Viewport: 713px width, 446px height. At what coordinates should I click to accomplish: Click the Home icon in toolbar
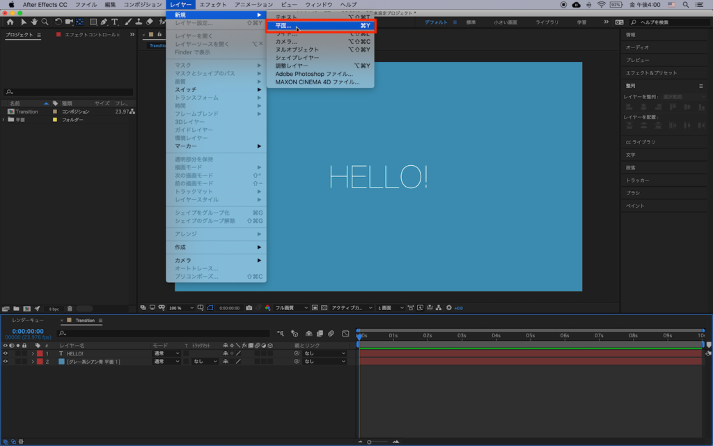(x=10, y=22)
